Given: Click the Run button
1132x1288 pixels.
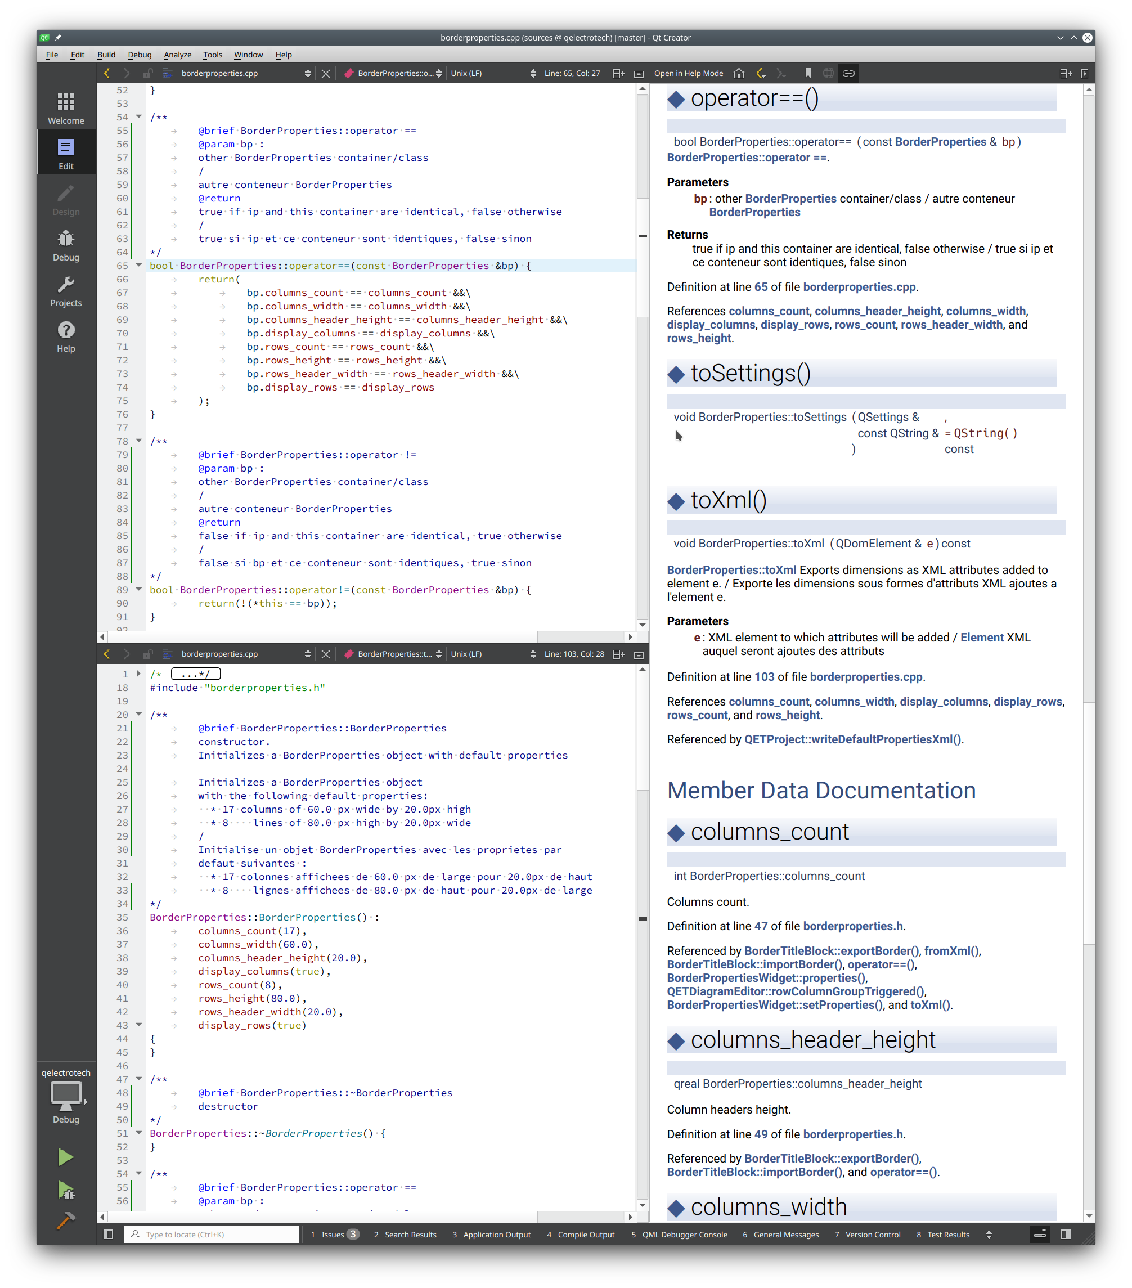Looking at the screenshot, I should pos(65,1157).
